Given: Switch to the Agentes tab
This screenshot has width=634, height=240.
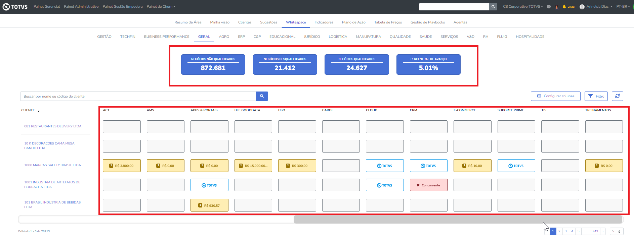Looking at the screenshot, I should tap(460, 22).
